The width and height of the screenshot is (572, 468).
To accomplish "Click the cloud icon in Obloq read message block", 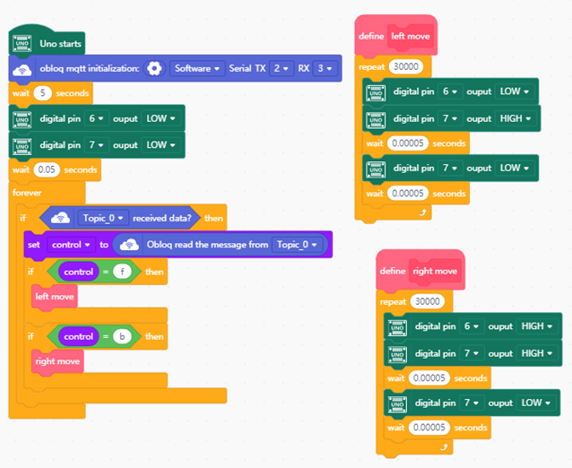I will 129,245.
